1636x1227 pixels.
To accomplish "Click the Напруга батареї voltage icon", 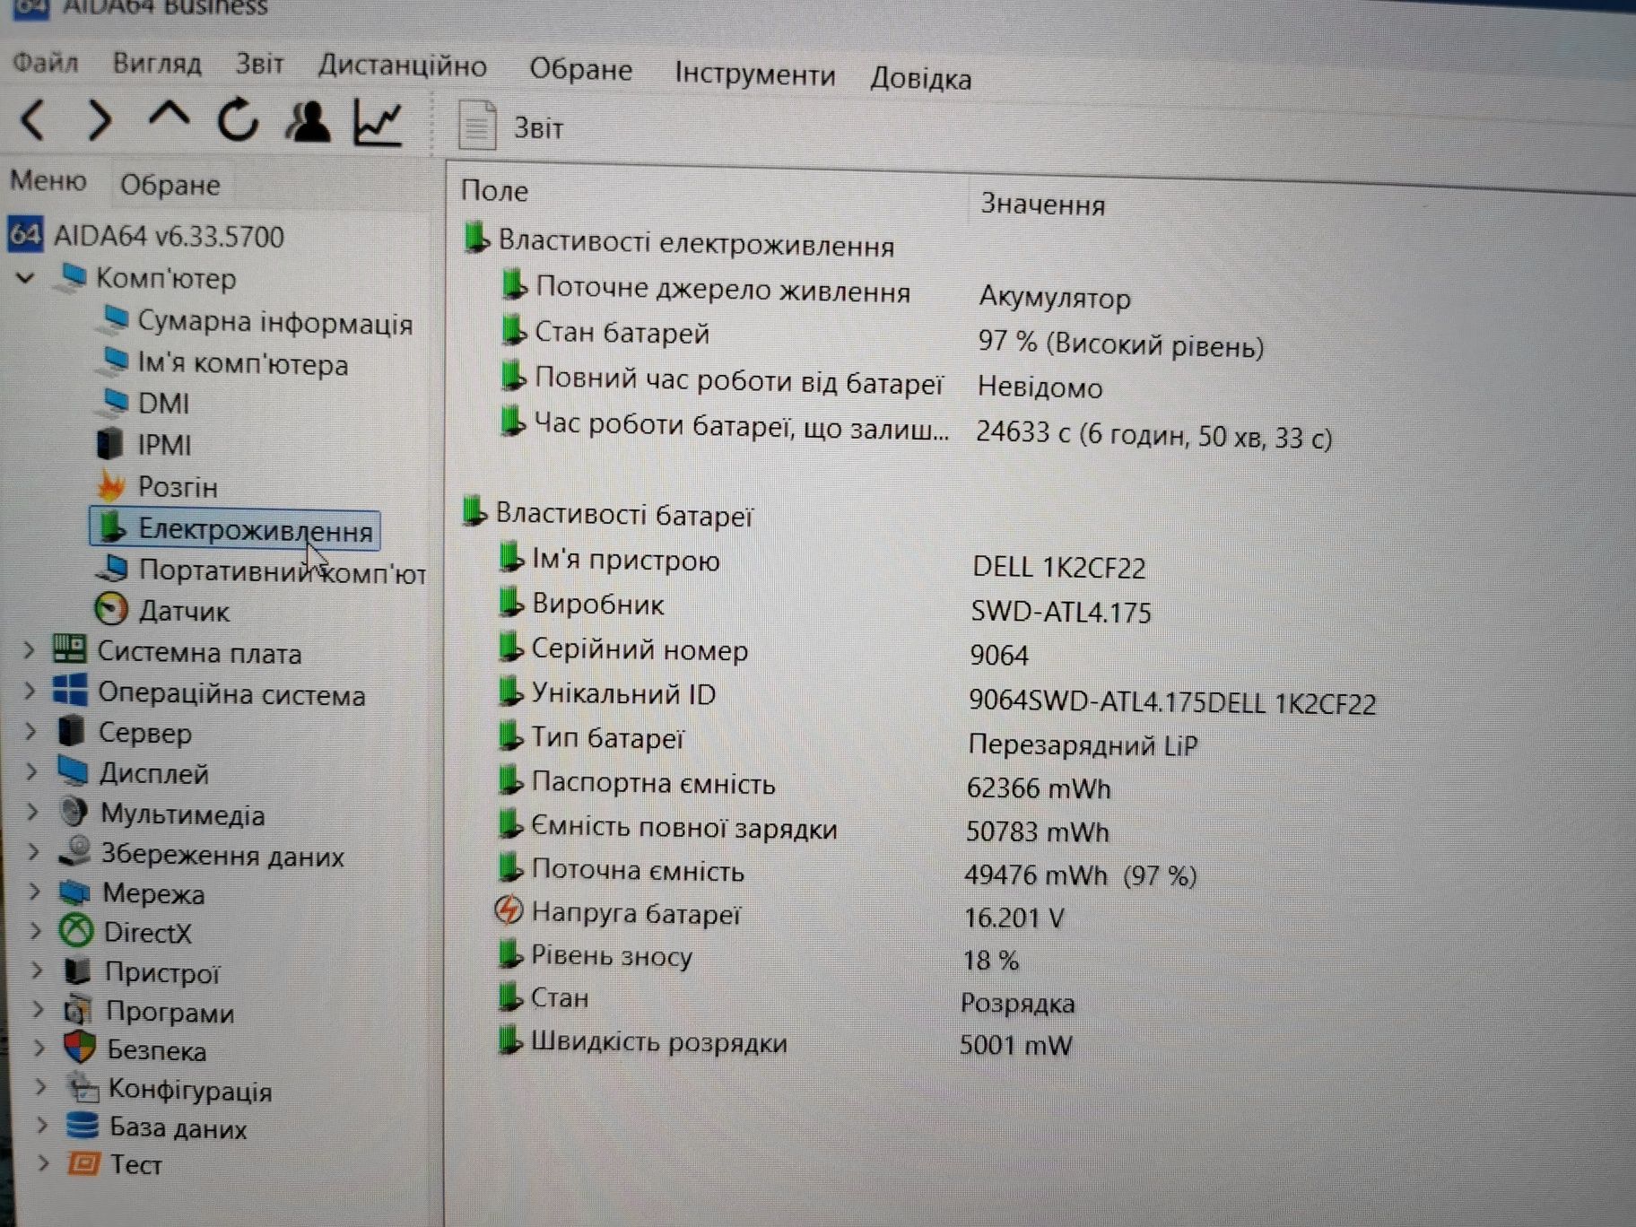I will click(509, 910).
